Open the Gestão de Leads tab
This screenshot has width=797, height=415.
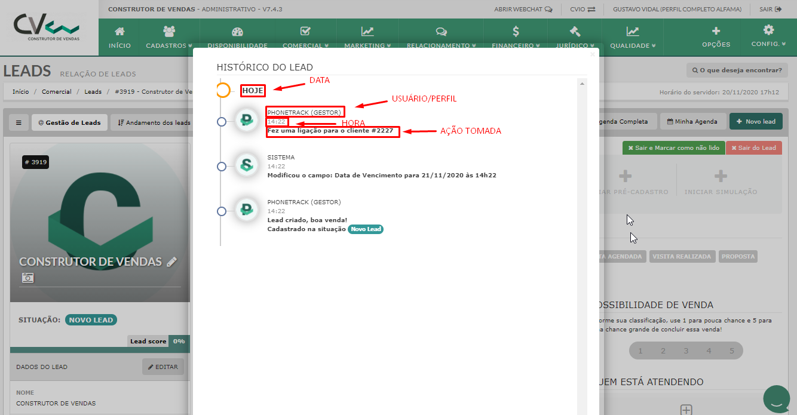tap(69, 122)
